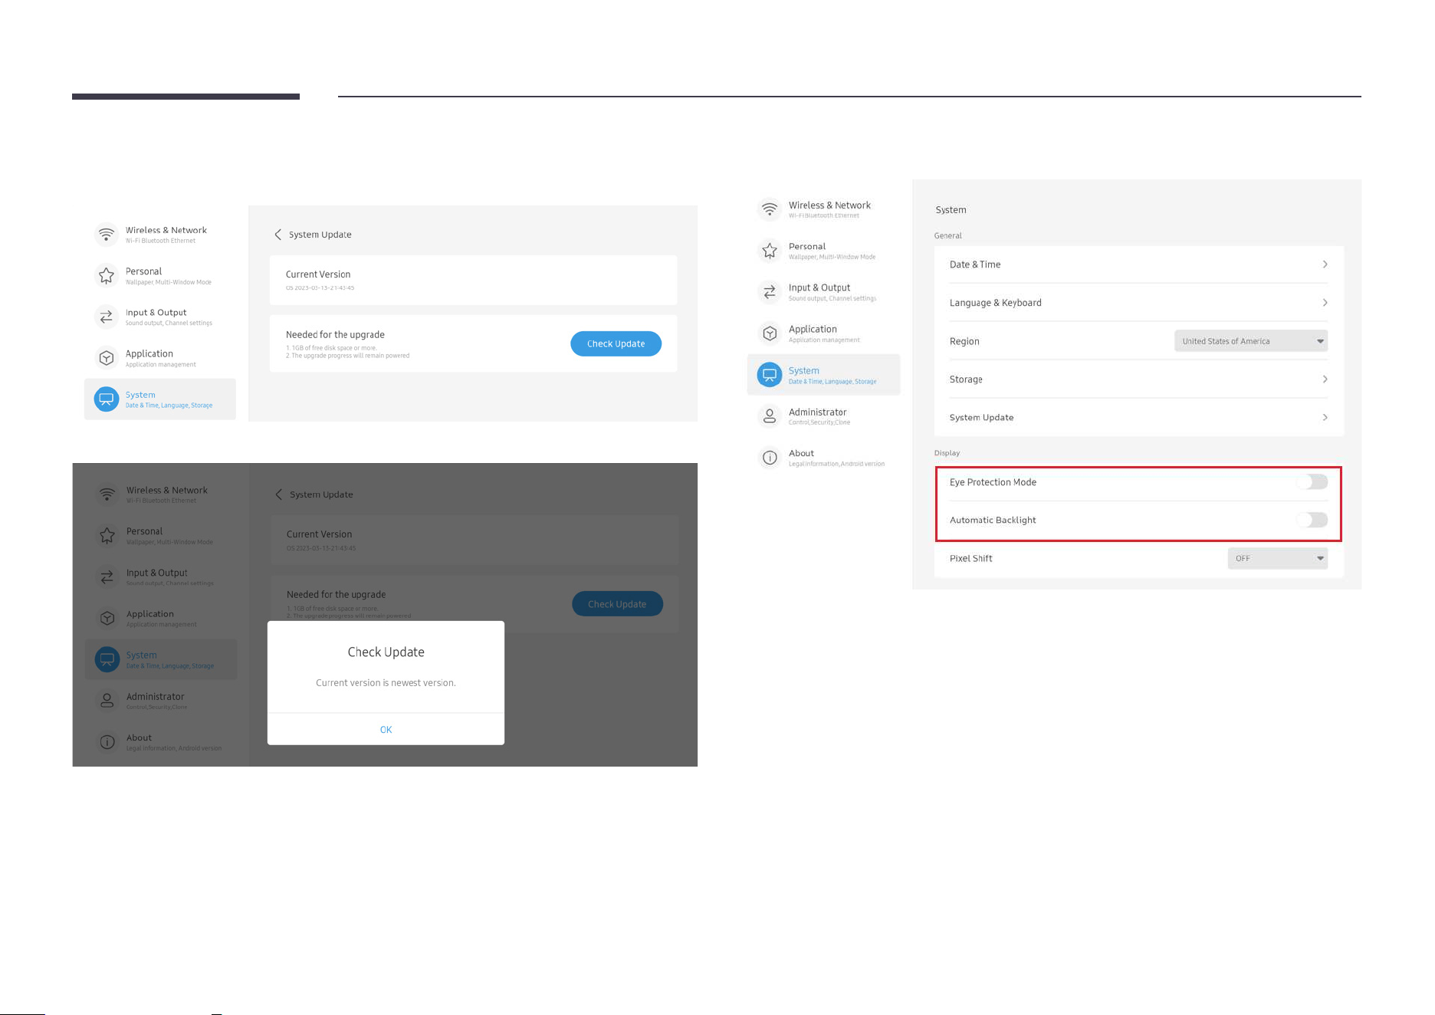This screenshot has height=1015, width=1435.
Task: Click the Administrator person icon beside the Date & Time list
Action: (x=770, y=416)
